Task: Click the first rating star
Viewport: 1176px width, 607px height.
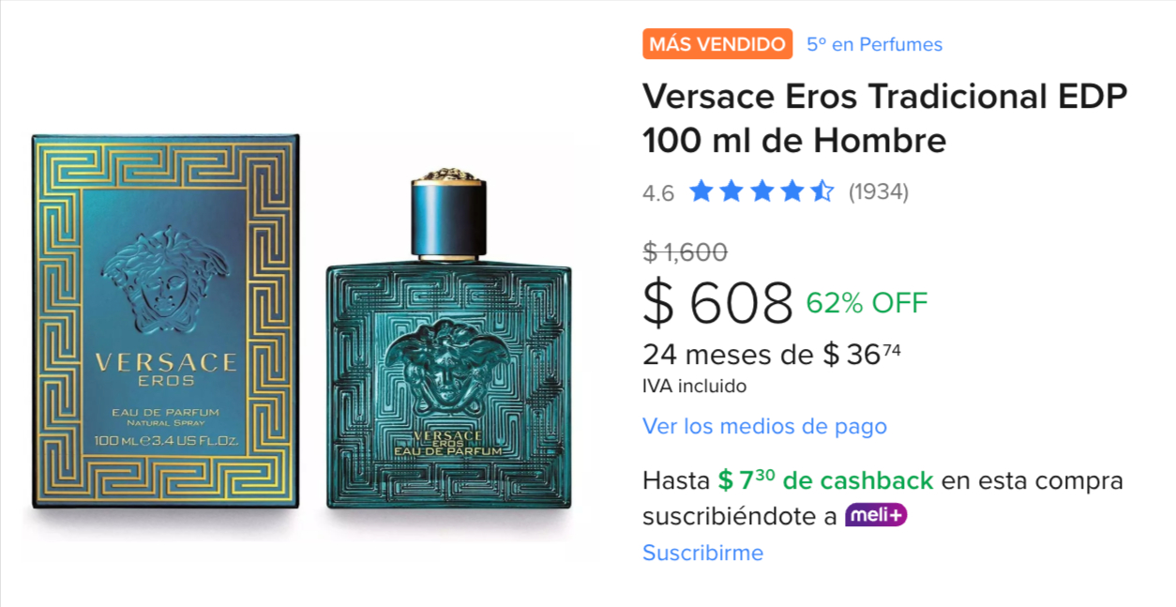Action: click(701, 192)
